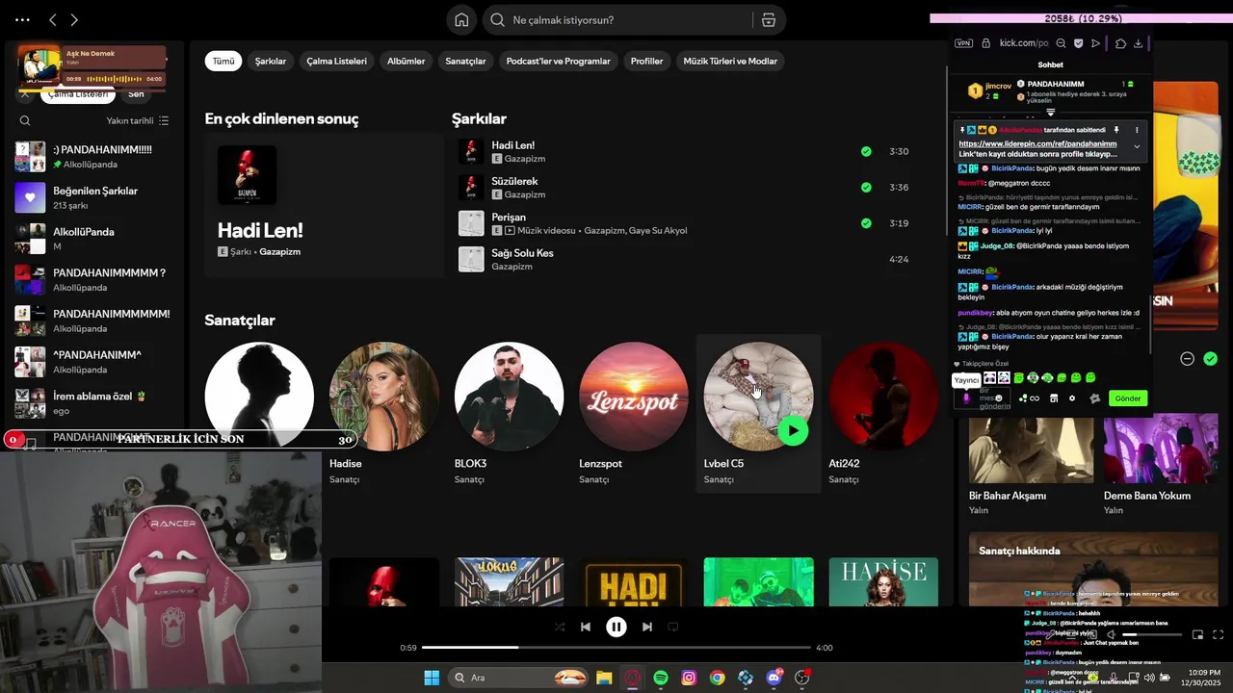The width and height of the screenshot is (1233, 693).
Task: Click the Sen library filter chip
Action: 136,94
